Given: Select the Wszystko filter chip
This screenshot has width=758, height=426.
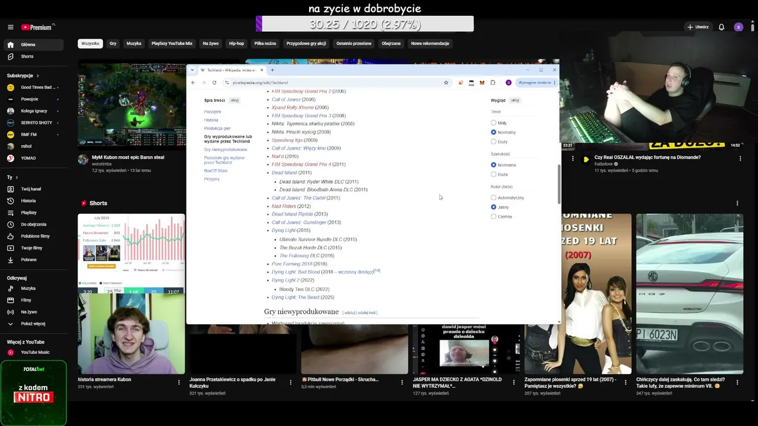Looking at the screenshot, I should [x=91, y=43].
